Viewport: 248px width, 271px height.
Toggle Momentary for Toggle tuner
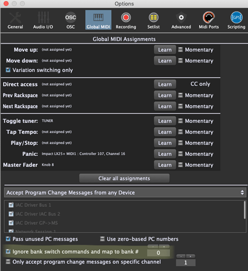[x=180, y=121]
